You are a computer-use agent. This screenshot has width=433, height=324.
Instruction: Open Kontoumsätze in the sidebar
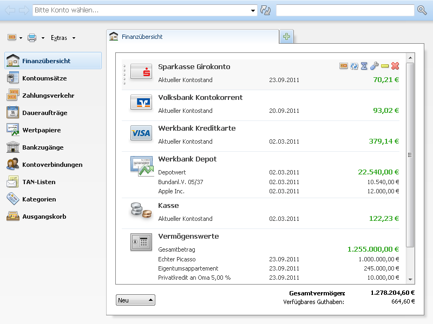(44, 78)
